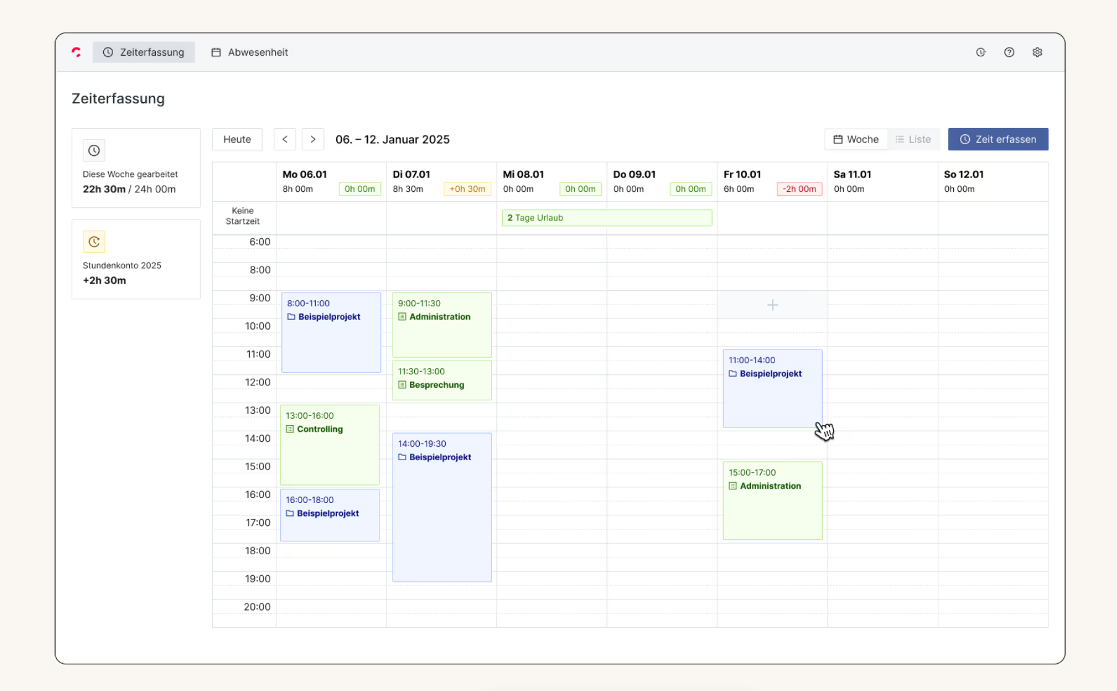Open Friday's 15:00-17:00 Administration entry
1117x691 pixels.
772,501
